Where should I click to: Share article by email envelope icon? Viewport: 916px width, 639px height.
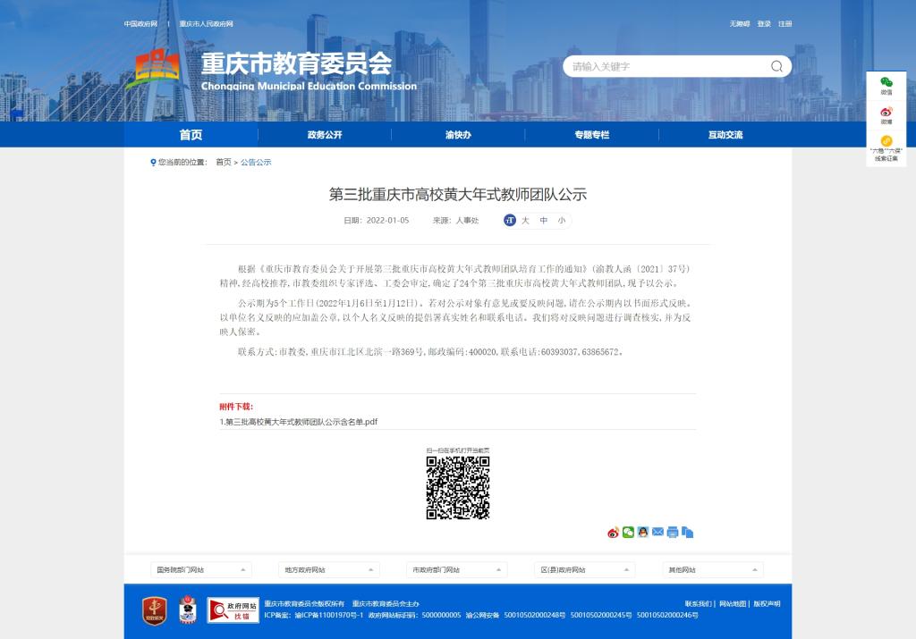coord(657,533)
